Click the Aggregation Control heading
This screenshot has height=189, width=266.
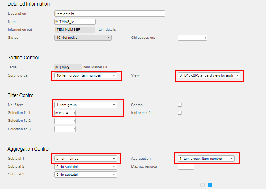[x=28, y=149]
